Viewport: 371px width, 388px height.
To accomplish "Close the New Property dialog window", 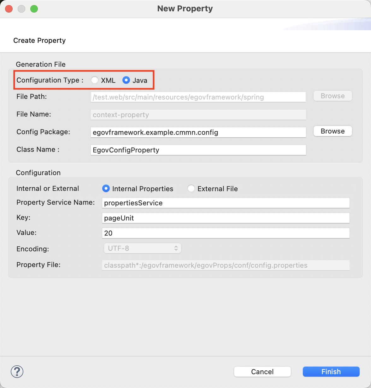I will click(x=9, y=9).
